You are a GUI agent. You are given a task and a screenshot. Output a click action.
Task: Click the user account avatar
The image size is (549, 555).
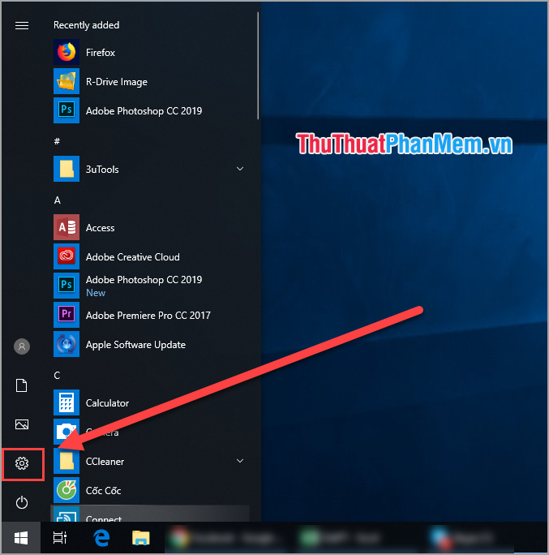22,346
